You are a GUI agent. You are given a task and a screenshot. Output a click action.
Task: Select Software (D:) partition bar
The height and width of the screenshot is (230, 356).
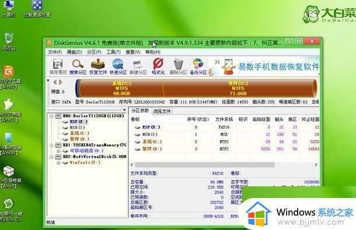238,89
